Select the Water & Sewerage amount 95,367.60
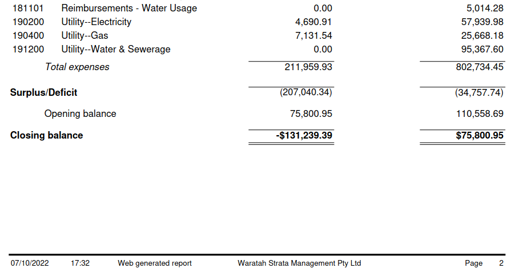Image resolution: width=515 pixels, height=276 pixels. tap(480, 49)
